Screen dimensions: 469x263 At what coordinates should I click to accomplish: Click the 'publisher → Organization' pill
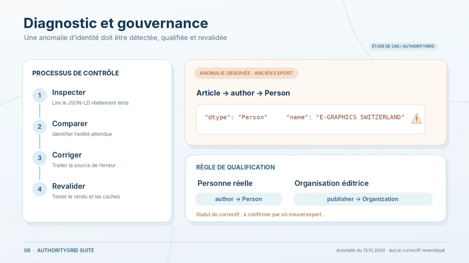(x=363, y=199)
